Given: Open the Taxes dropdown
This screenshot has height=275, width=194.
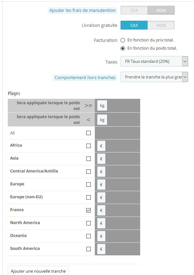Looking at the screenshot, I should pyautogui.click(x=154, y=61).
